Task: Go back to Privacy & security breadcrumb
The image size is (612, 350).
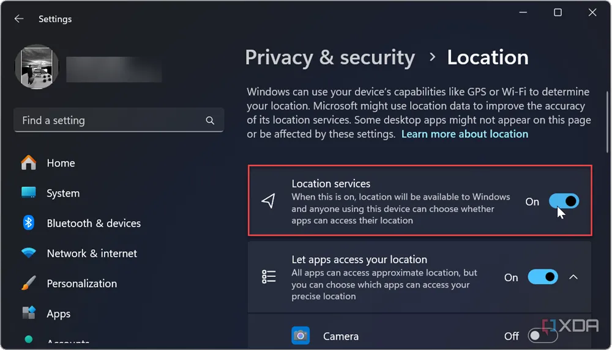Action: click(330, 57)
